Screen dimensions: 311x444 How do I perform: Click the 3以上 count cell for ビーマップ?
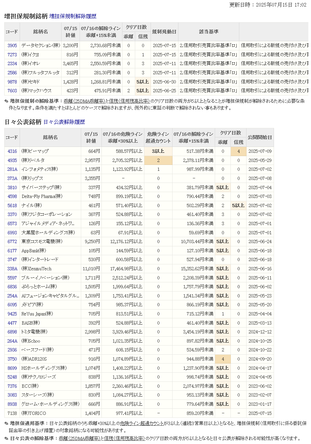tap(158, 151)
